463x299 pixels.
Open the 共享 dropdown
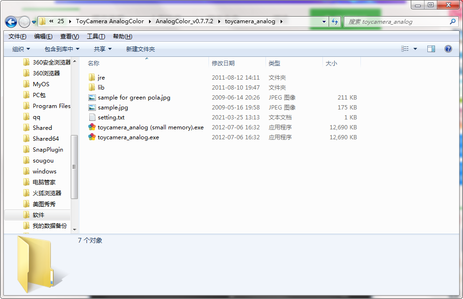click(x=103, y=49)
